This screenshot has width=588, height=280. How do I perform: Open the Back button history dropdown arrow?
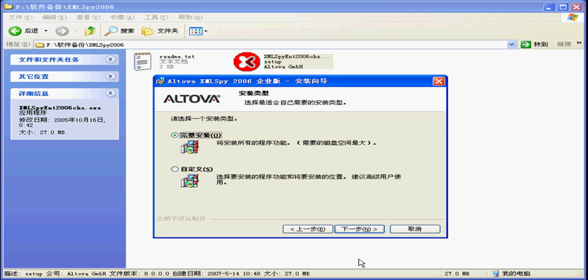[x=46, y=31]
